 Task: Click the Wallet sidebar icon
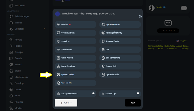pyautogui.click(x=11, y=23)
